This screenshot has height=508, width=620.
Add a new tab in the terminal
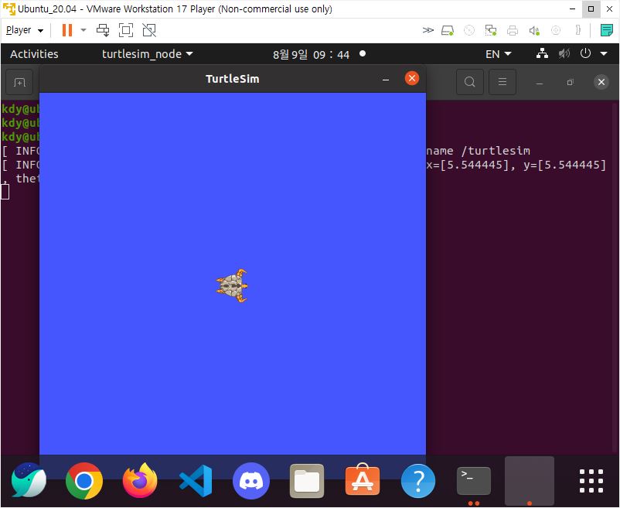click(x=19, y=82)
